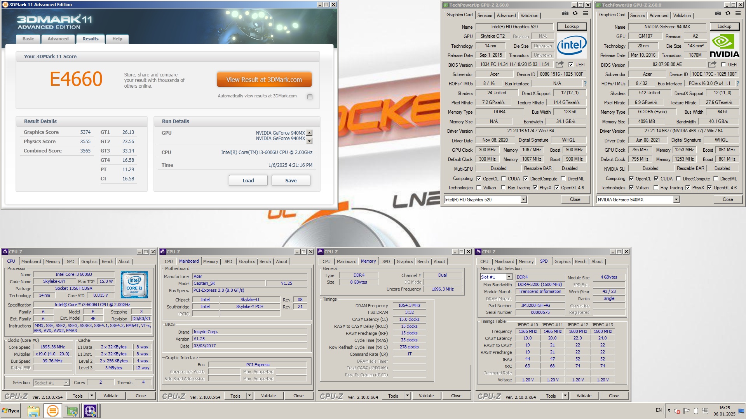746x419 pixels.
Task: Click the NVIDIA logo in GPU-Z
Action: 724,45
